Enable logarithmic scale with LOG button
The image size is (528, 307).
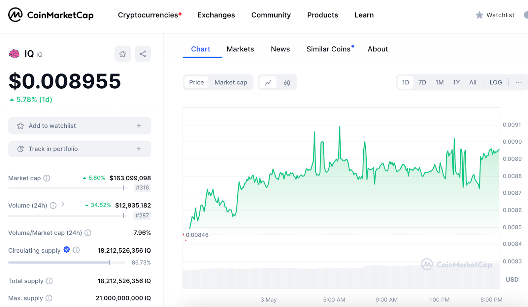495,82
